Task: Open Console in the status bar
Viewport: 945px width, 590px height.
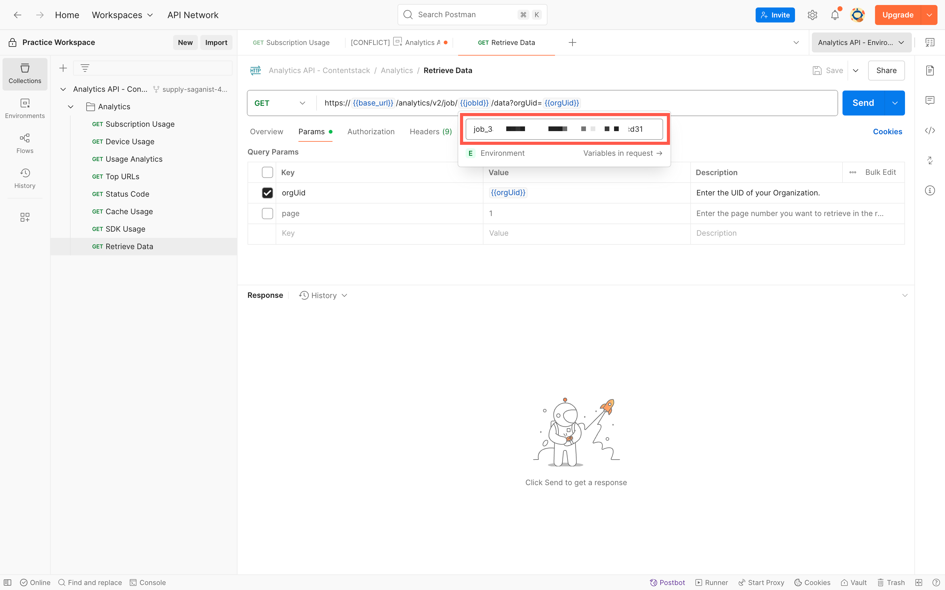Action: tap(147, 583)
